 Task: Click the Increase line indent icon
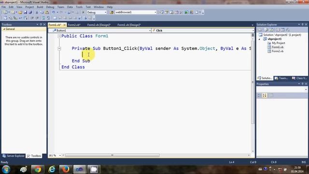click(37, 18)
